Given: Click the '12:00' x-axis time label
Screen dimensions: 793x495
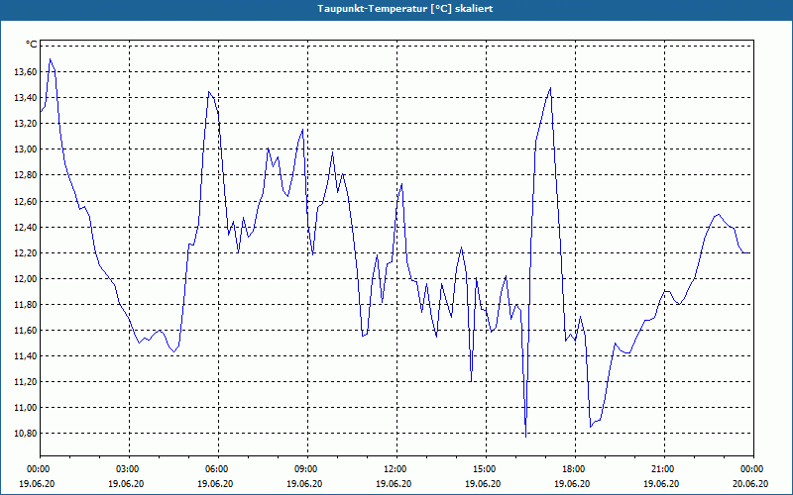Looking at the screenshot, I should click(395, 469).
